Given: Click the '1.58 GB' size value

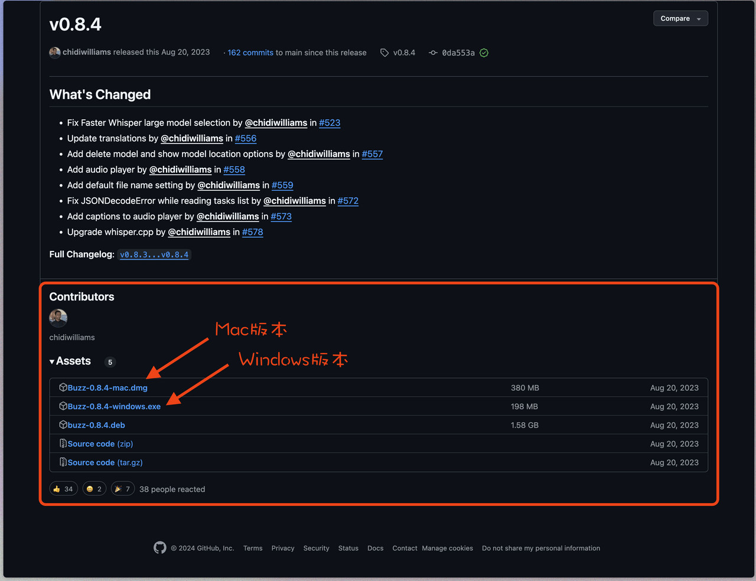Looking at the screenshot, I should coord(524,425).
